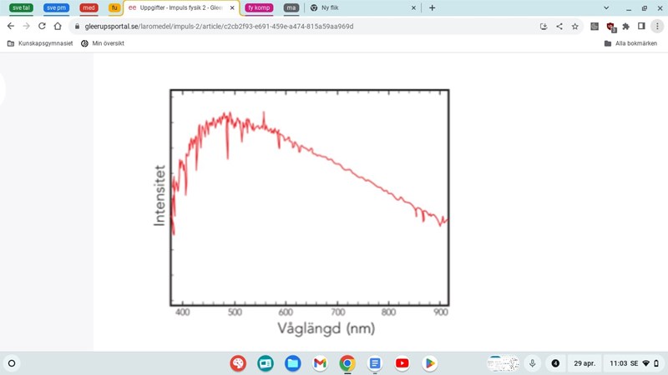668x375 pixels.
Task: Open the 'fy komp' tab group
Action: (x=259, y=7)
